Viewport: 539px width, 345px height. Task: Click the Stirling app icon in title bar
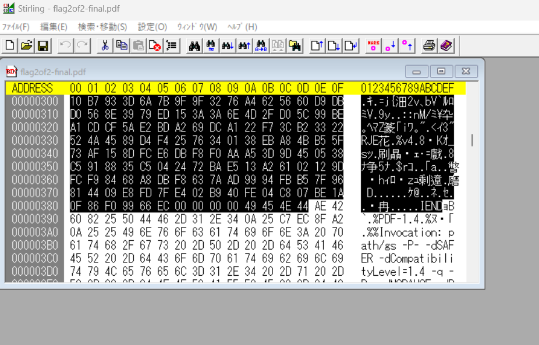[x=9, y=8]
